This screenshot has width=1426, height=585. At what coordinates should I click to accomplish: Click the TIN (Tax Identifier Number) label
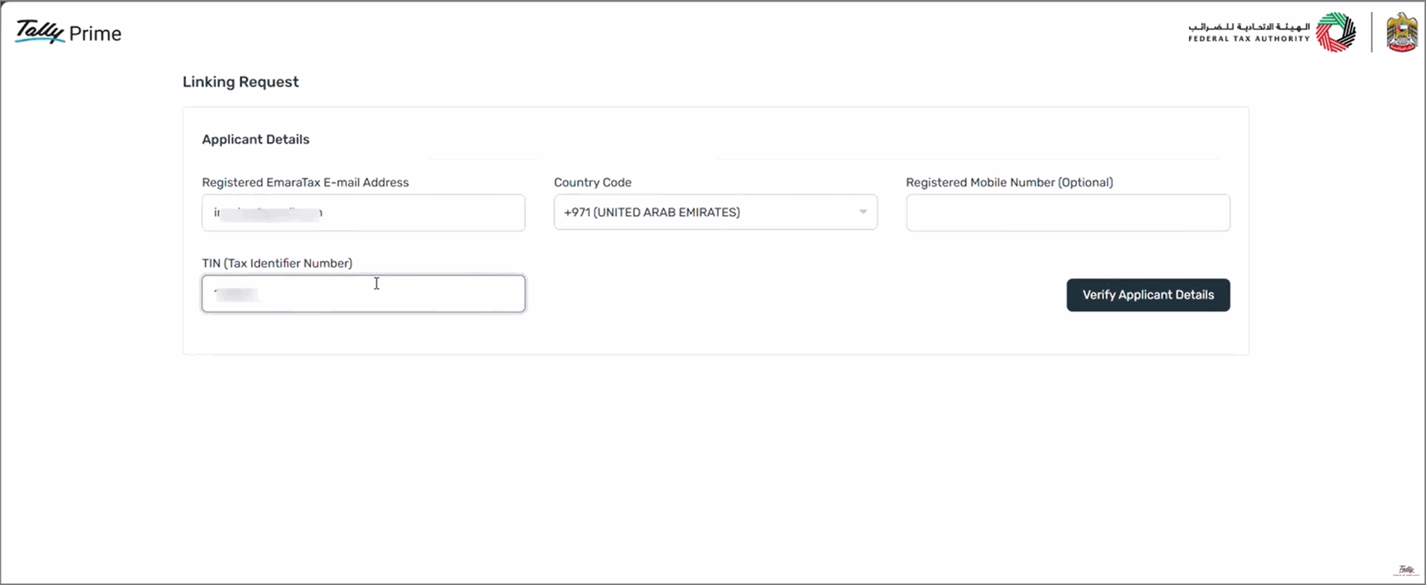pos(277,263)
